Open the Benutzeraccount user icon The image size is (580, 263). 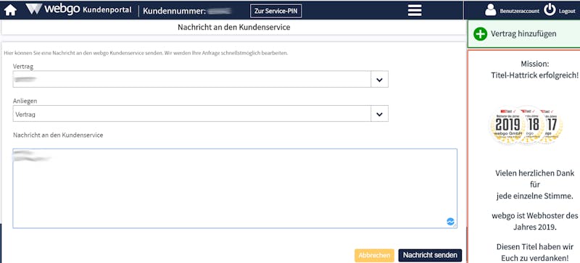click(491, 10)
